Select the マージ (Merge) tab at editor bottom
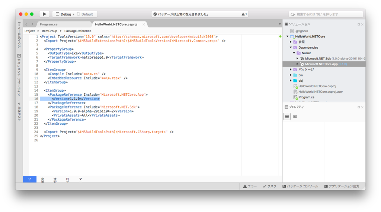 pos(80,179)
